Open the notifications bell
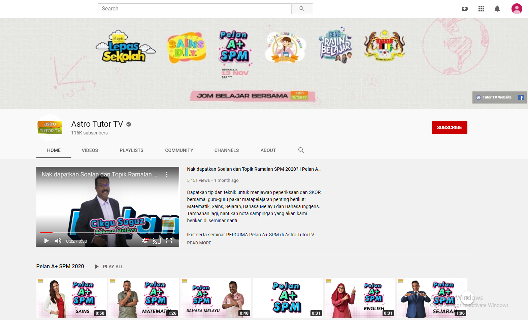This screenshot has height=320, width=528. click(x=497, y=9)
